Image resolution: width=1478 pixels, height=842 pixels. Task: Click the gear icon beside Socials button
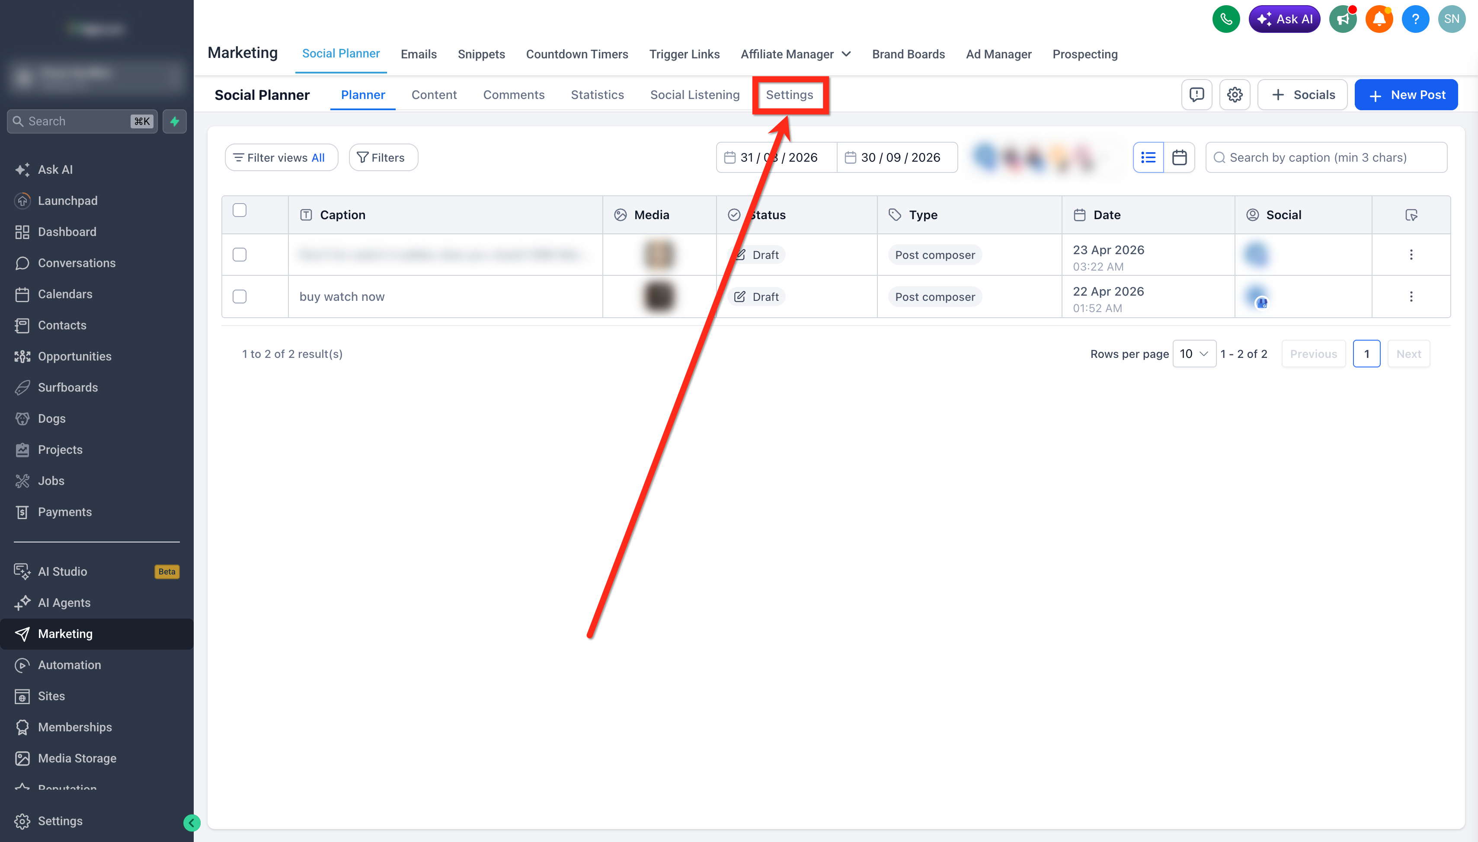(x=1235, y=95)
